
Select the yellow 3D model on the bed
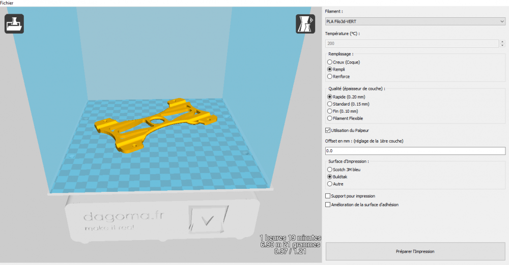coord(155,125)
